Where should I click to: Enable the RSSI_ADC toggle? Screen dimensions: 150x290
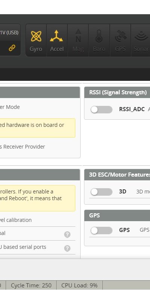[x=101, y=110]
